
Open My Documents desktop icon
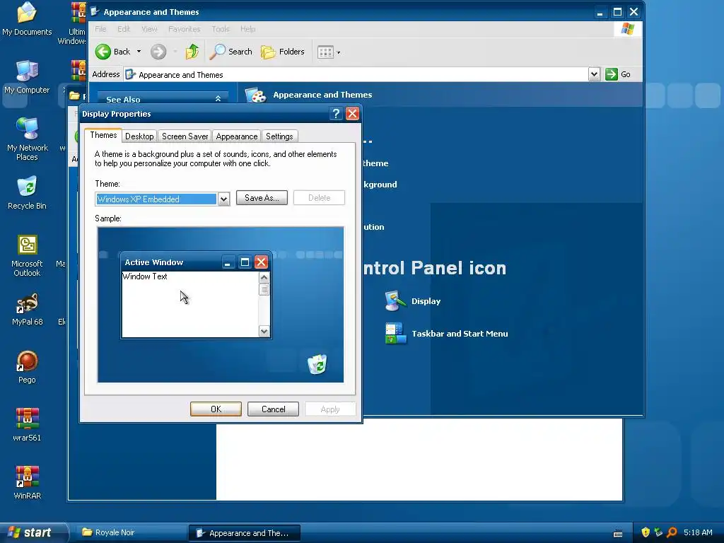27,19
